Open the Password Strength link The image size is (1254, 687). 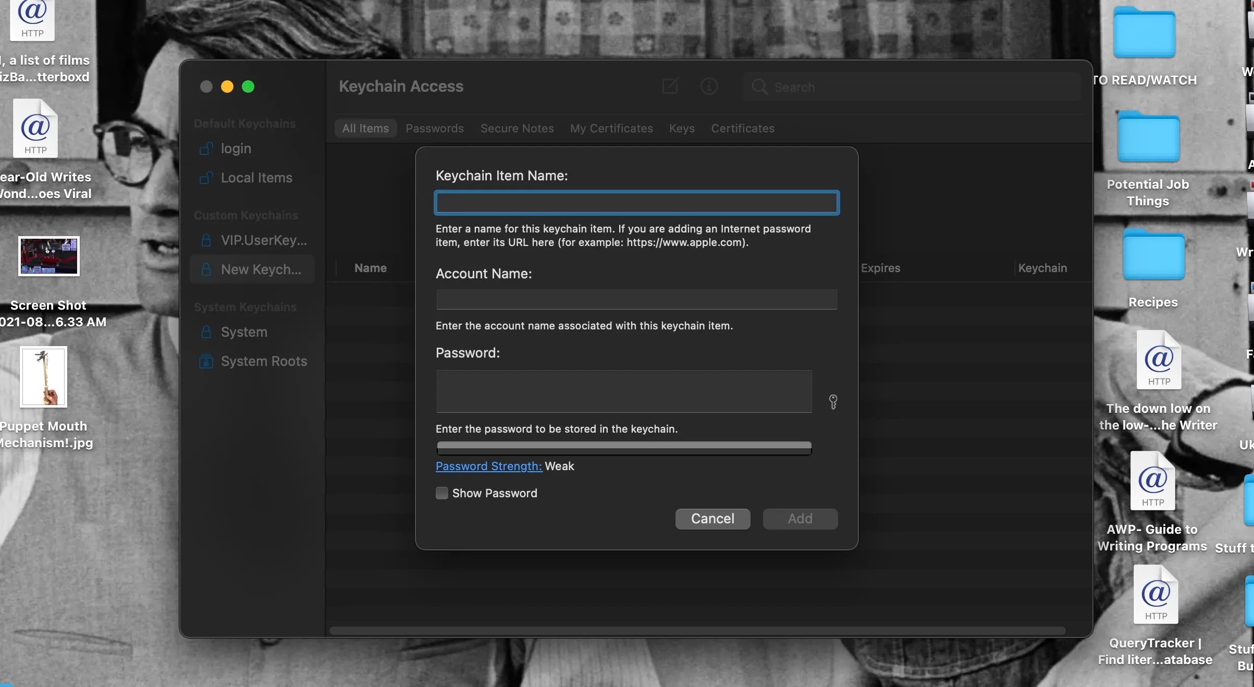[x=488, y=467]
